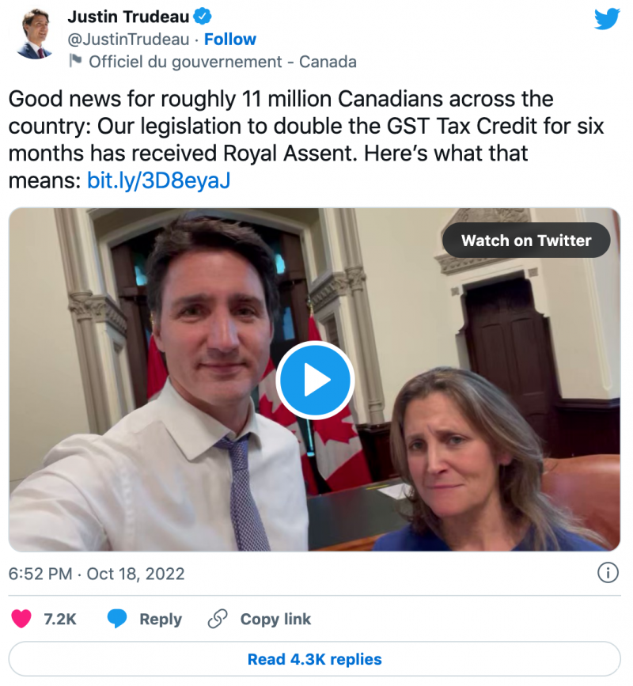633x686 pixels.
Task: Click the government flag icon
Action: point(75,61)
